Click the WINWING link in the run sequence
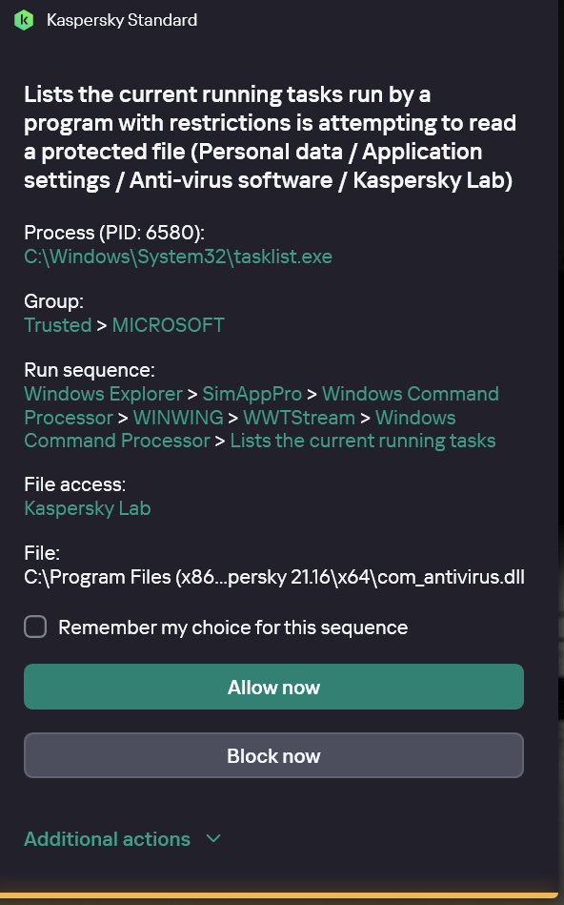This screenshot has height=905, width=564. tap(178, 418)
